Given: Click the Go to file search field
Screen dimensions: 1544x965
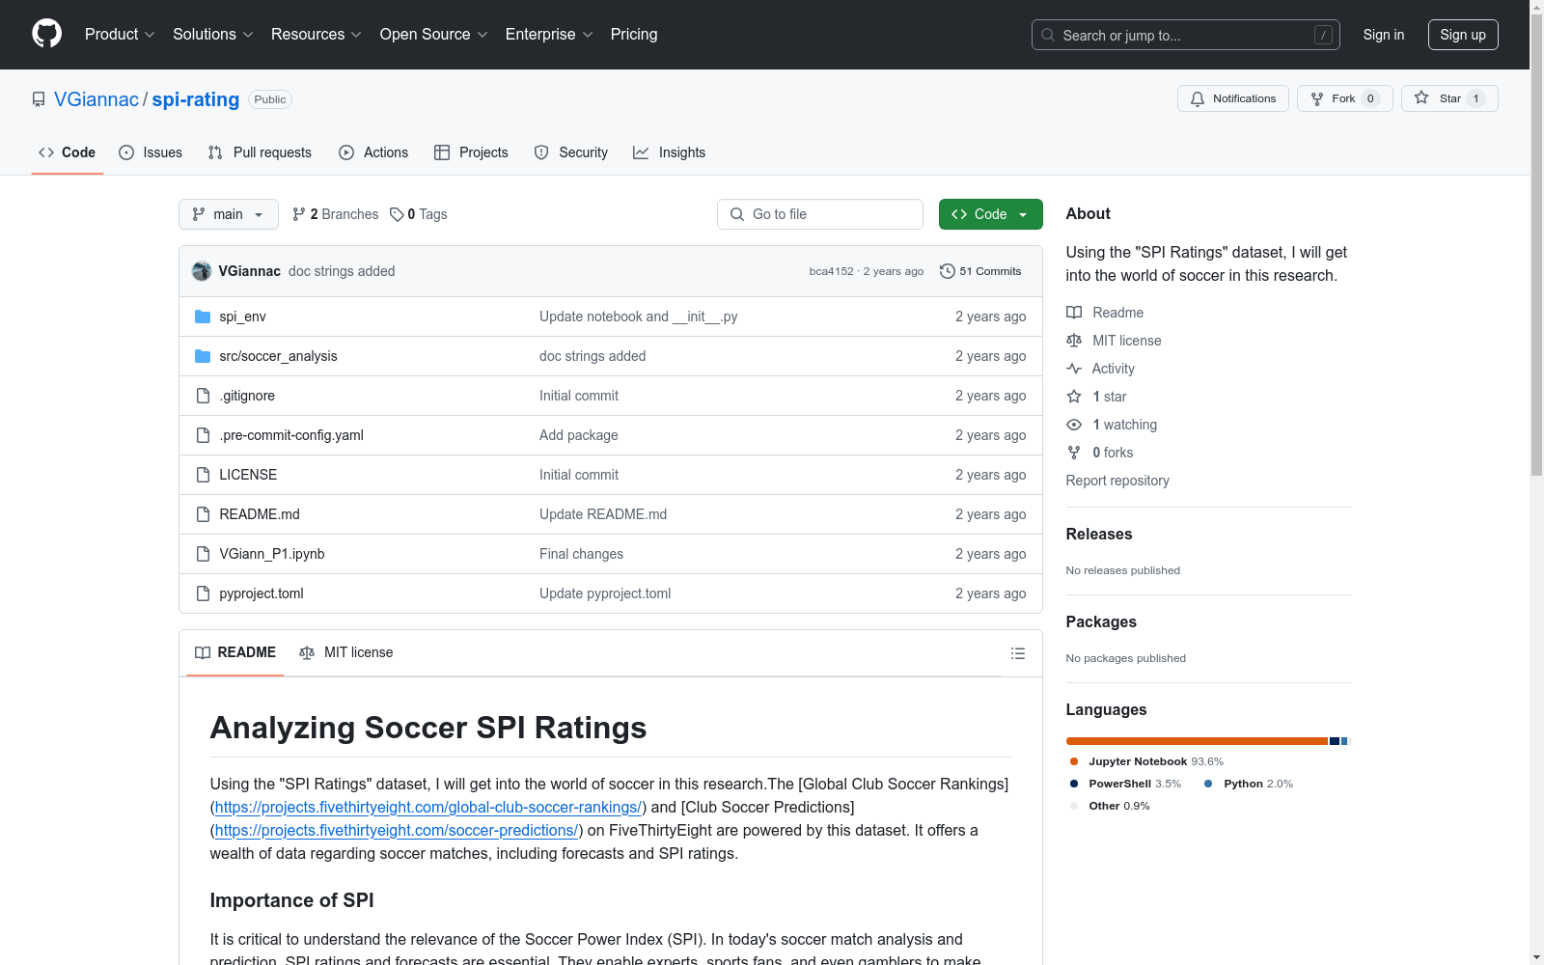Looking at the screenshot, I should (x=820, y=214).
